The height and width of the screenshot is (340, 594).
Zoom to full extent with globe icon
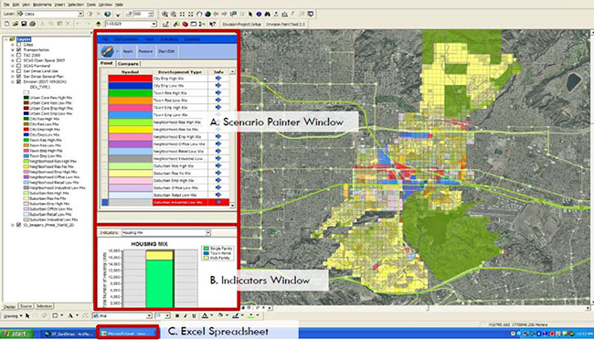point(207,14)
